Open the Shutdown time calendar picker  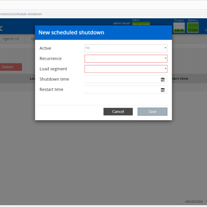pos(163,80)
